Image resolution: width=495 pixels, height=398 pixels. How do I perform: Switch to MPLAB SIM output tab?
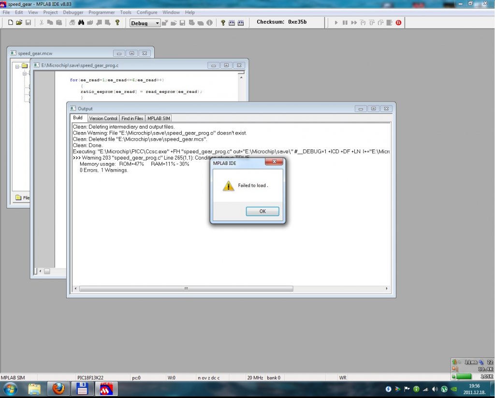tap(159, 118)
